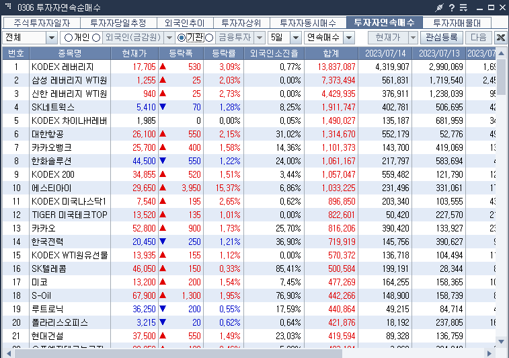Click the 관심등록 button
This screenshot has height=358, width=509.
(x=442, y=38)
